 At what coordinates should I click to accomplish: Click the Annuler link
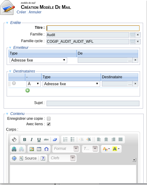[x=35, y=12]
